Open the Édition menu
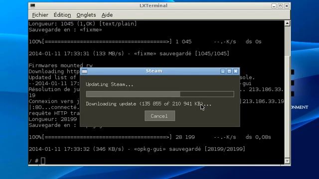Viewport: 319px width, 179px height. click(x=62, y=15)
